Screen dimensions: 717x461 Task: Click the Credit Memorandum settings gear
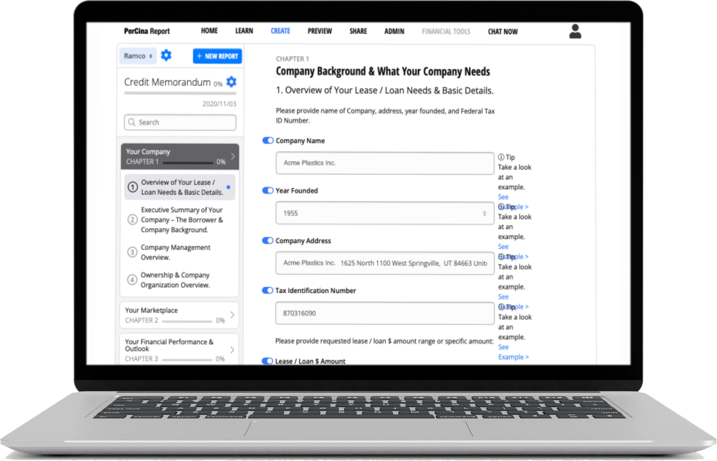click(x=231, y=82)
